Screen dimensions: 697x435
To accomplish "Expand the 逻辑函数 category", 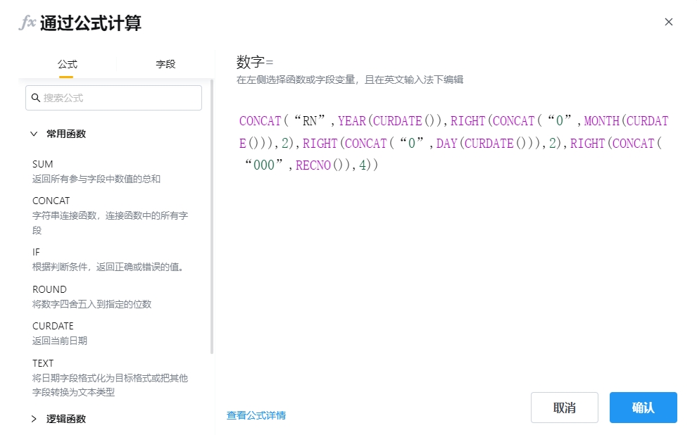I will click(x=34, y=419).
